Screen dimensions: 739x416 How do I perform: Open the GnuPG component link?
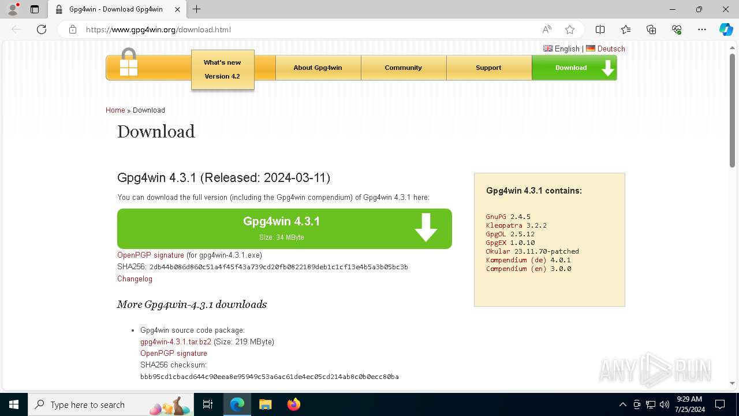[x=496, y=217]
